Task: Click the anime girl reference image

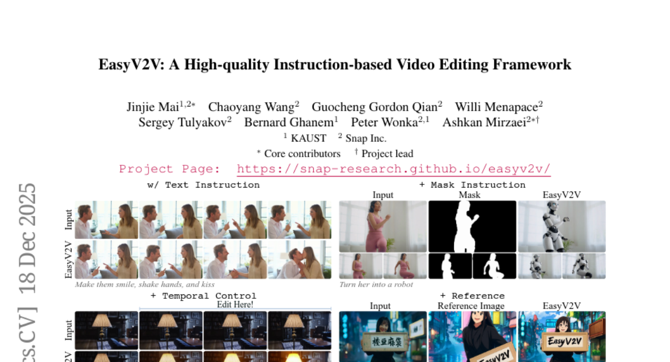Action: pyautogui.click(x=472, y=336)
